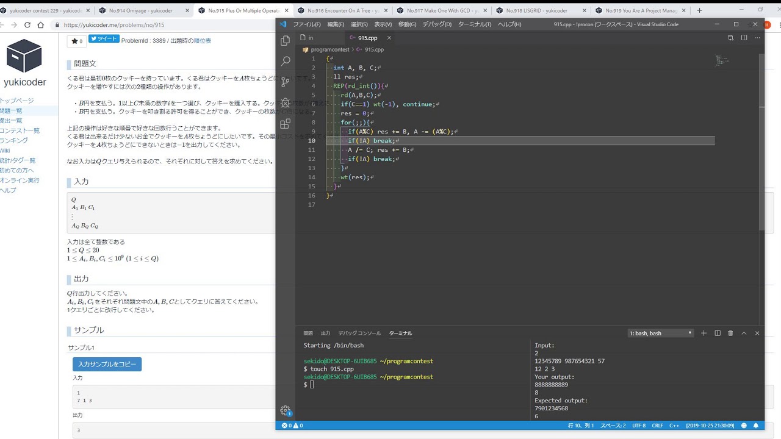This screenshot has height=439, width=781.
Task: Open the terminal selector dropdown '1: bash, bash'
Action: pos(661,333)
